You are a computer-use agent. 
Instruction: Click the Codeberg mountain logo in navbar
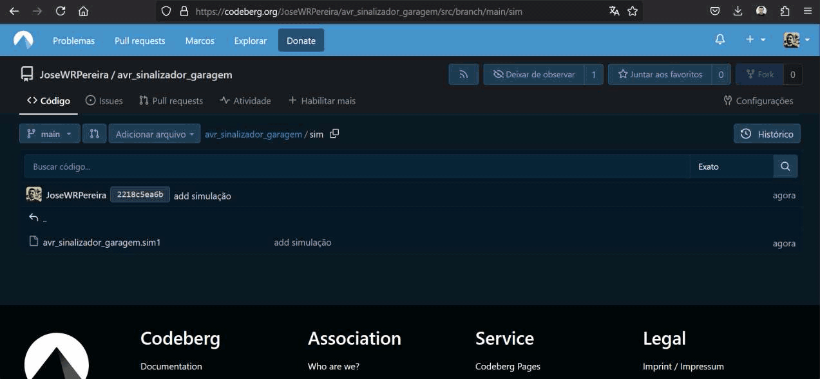coord(23,40)
